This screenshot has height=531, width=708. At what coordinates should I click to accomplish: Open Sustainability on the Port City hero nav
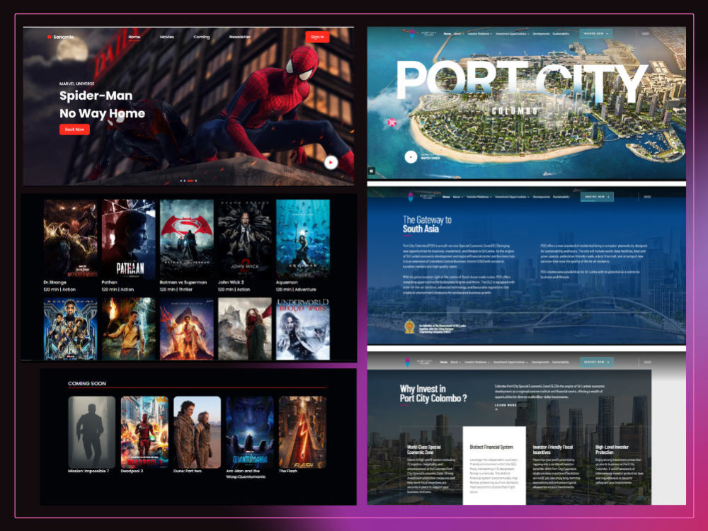561,34
